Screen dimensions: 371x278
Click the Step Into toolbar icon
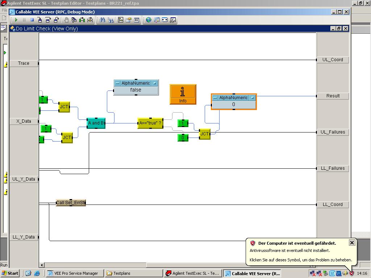click(x=40, y=20)
